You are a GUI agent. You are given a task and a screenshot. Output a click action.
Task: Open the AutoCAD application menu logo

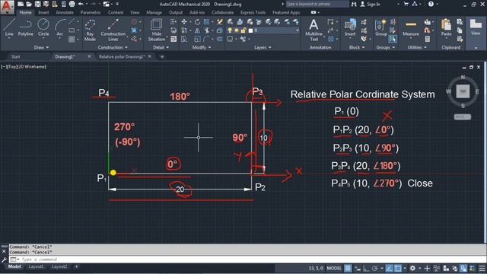7,7
